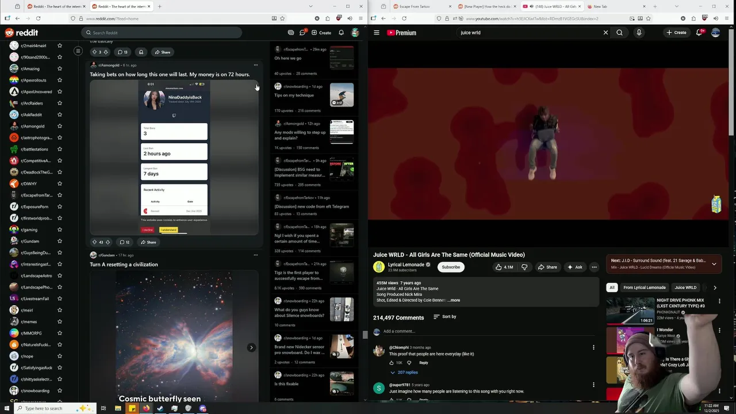Favorite r/snowboarding with its star
This screenshot has width=736, height=414.
60,391
